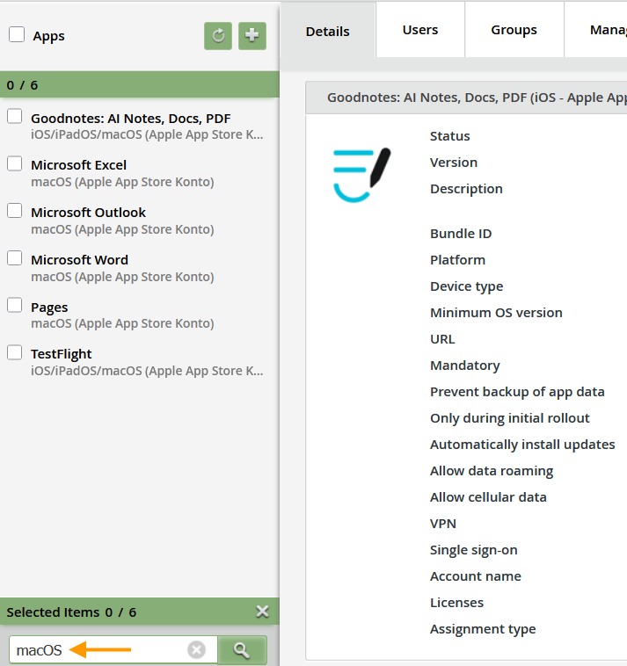The height and width of the screenshot is (666, 627).
Task: Click the 0 / 6 counter bar
Action: coord(140,85)
